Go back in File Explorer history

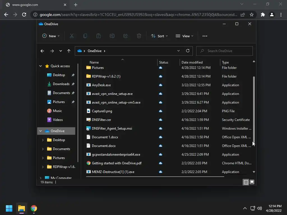pyautogui.click(x=42, y=51)
